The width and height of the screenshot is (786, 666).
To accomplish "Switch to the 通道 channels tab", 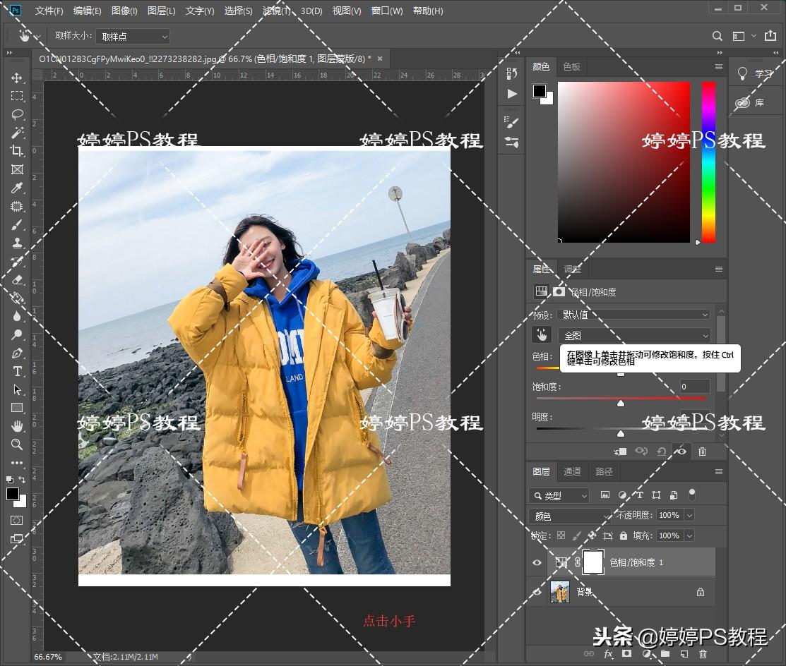I will (x=572, y=471).
